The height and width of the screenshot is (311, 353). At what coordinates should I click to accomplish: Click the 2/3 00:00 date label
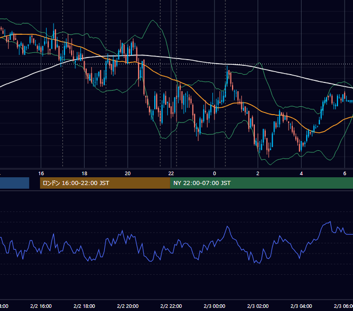[x=214, y=306]
